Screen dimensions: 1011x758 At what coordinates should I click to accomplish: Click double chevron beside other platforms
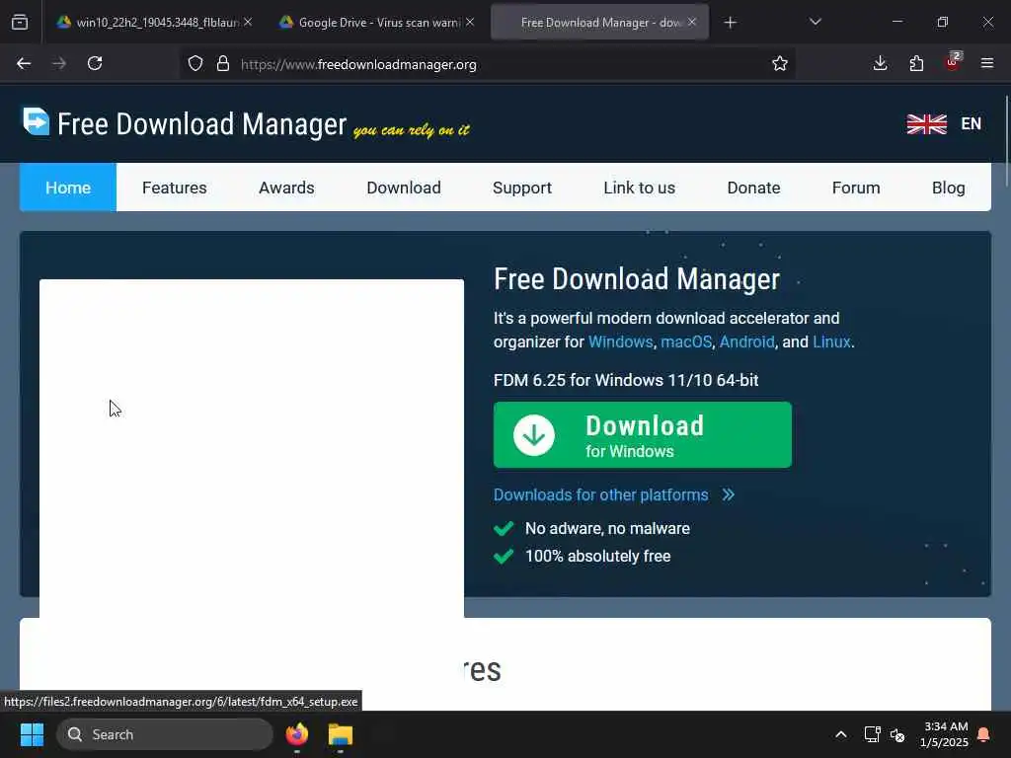729,494
